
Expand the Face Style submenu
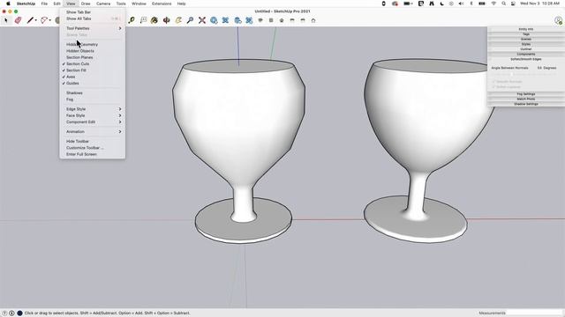click(92, 115)
